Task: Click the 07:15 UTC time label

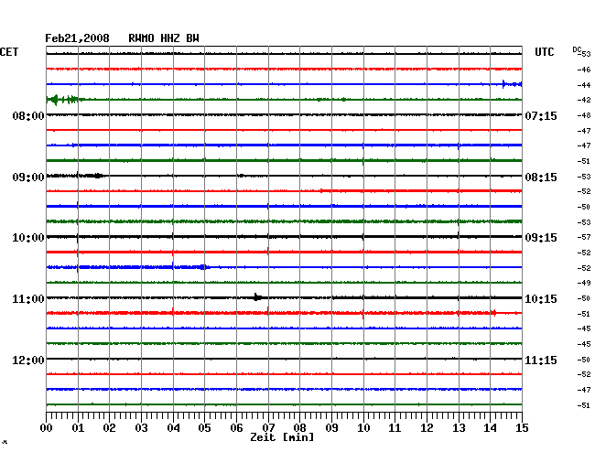Action: pos(541,115)
